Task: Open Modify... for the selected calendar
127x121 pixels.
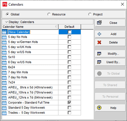Action: pyautogui.click(x=110, y=54)
